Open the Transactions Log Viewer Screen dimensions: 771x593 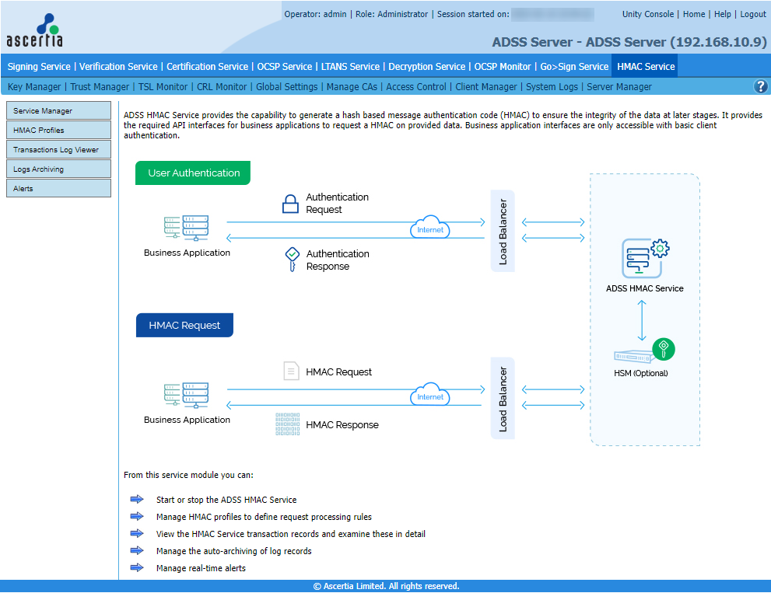[x=58, y=150]
